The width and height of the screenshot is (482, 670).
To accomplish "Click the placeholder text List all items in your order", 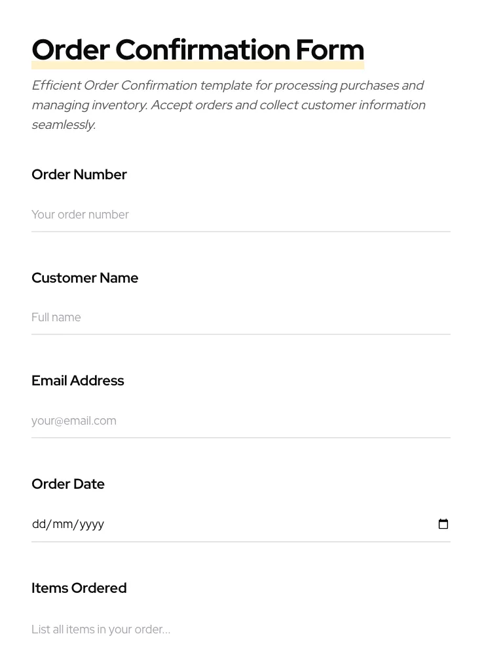I will [x=101, y=629].
